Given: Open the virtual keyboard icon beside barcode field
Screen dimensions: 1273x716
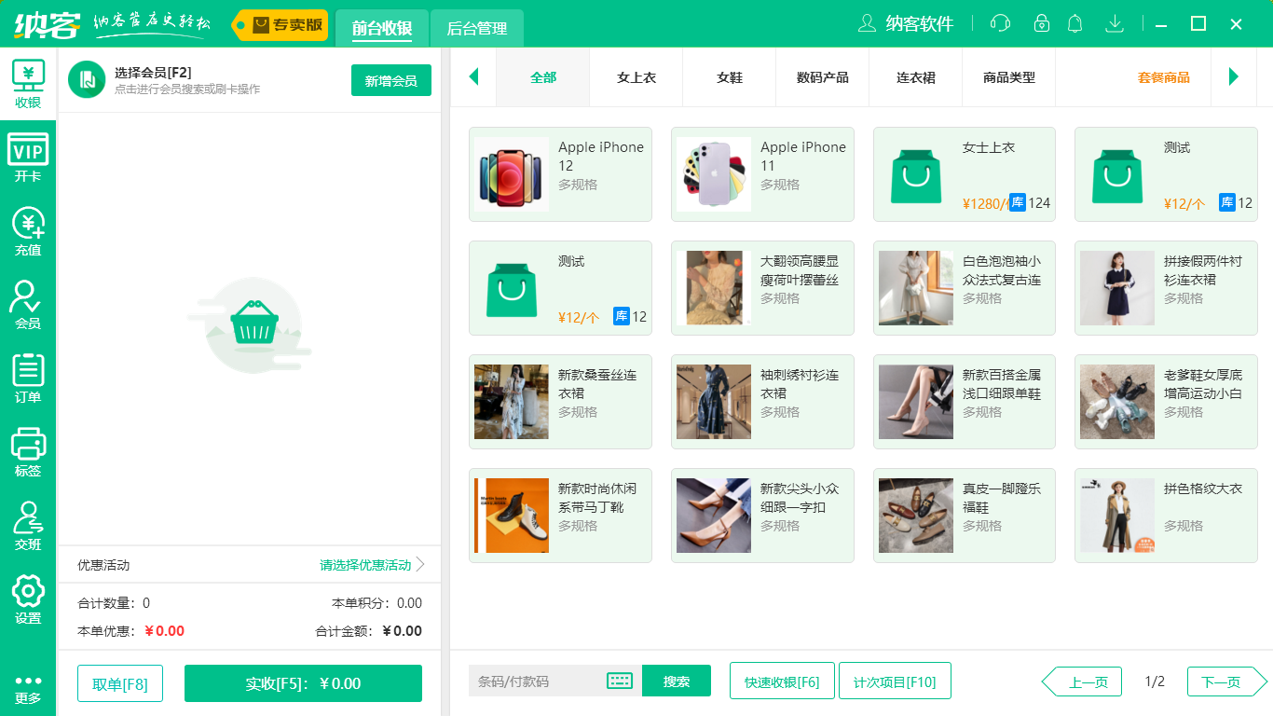Looking at the screenshot, I should click(619, 682).
